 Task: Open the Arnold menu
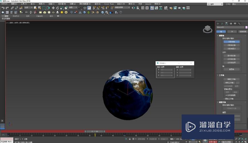pyautogui.click(x=148, y=4)
